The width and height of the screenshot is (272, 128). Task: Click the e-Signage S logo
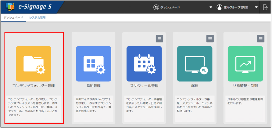[x=29, y=7]
